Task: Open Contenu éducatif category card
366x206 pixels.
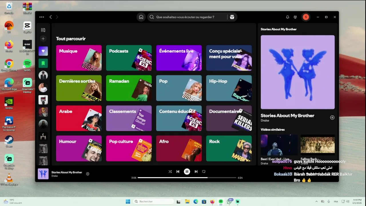Action: (179, 118)
